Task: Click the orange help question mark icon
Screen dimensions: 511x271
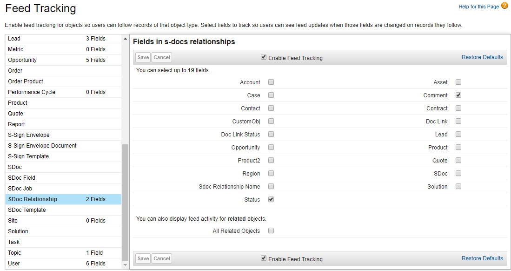Action: [x=504, y=6]
